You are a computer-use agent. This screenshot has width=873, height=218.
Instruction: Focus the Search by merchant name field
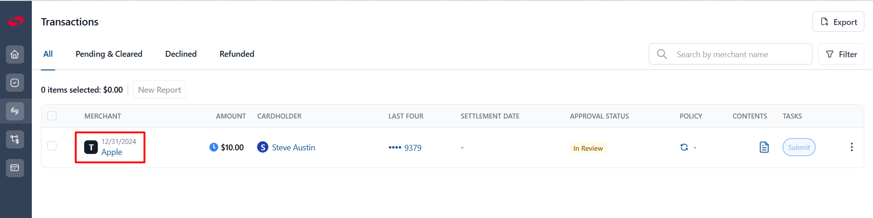tap(730, 54)
